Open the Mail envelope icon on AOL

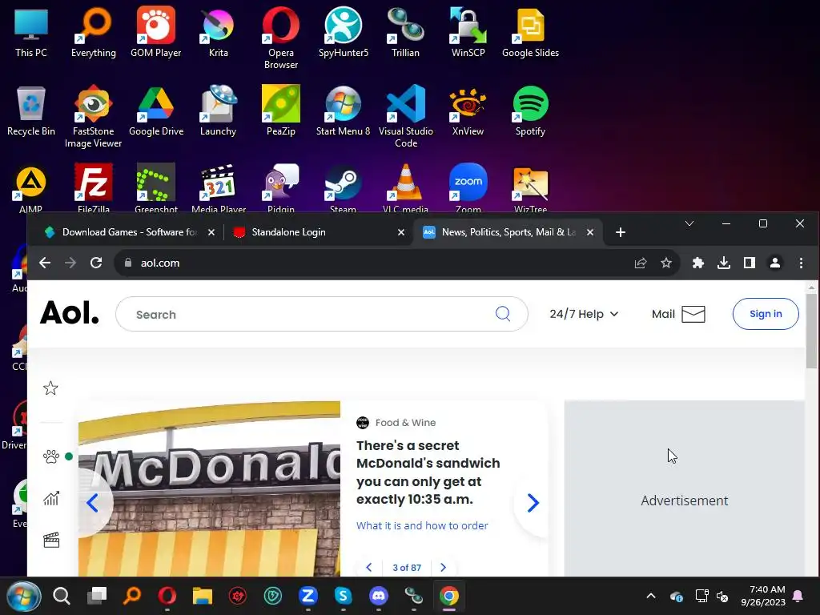coord(693,314)
